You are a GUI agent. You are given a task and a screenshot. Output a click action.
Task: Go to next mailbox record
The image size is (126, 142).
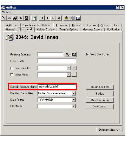(x=53, y=18)
